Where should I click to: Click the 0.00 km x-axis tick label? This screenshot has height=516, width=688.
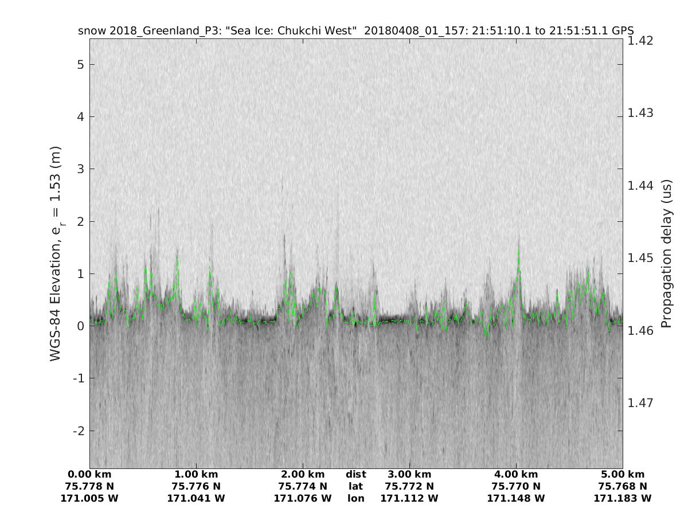click(89, 474)
